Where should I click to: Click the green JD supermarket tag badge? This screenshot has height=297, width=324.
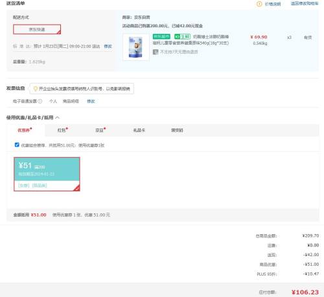pos(161,36)
